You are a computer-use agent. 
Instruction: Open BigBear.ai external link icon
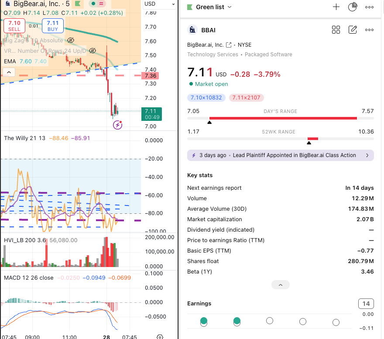tap(229, 45)
